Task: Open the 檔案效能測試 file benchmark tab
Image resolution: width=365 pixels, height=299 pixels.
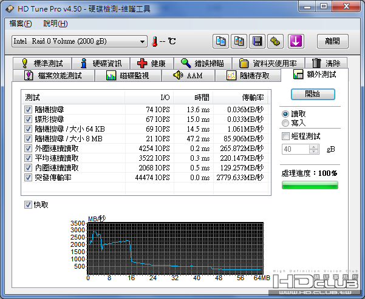Action: pyautogui.click(x=53, y=75)
